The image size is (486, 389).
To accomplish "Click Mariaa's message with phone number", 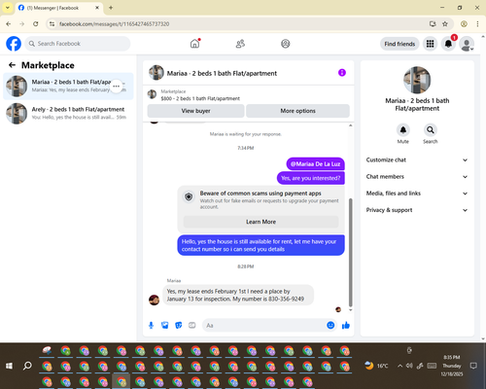I will tap(238, 295).
